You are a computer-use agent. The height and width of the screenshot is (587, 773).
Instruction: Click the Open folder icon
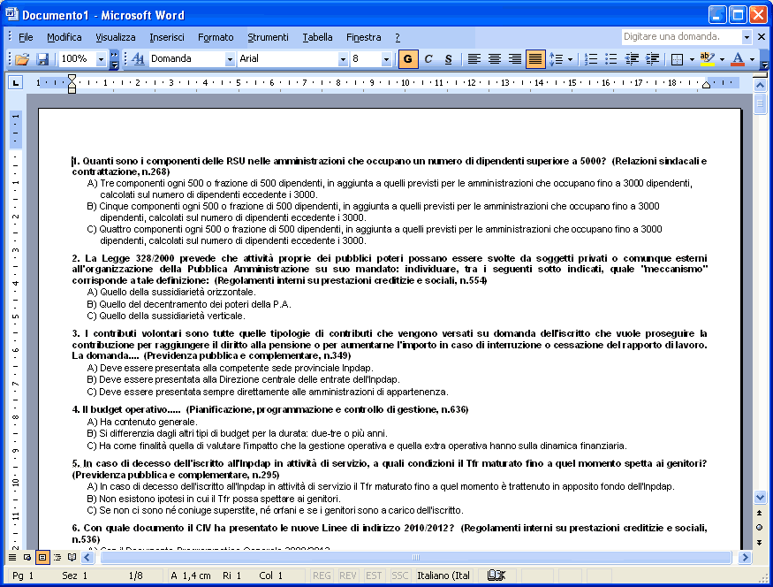(22, 59)
